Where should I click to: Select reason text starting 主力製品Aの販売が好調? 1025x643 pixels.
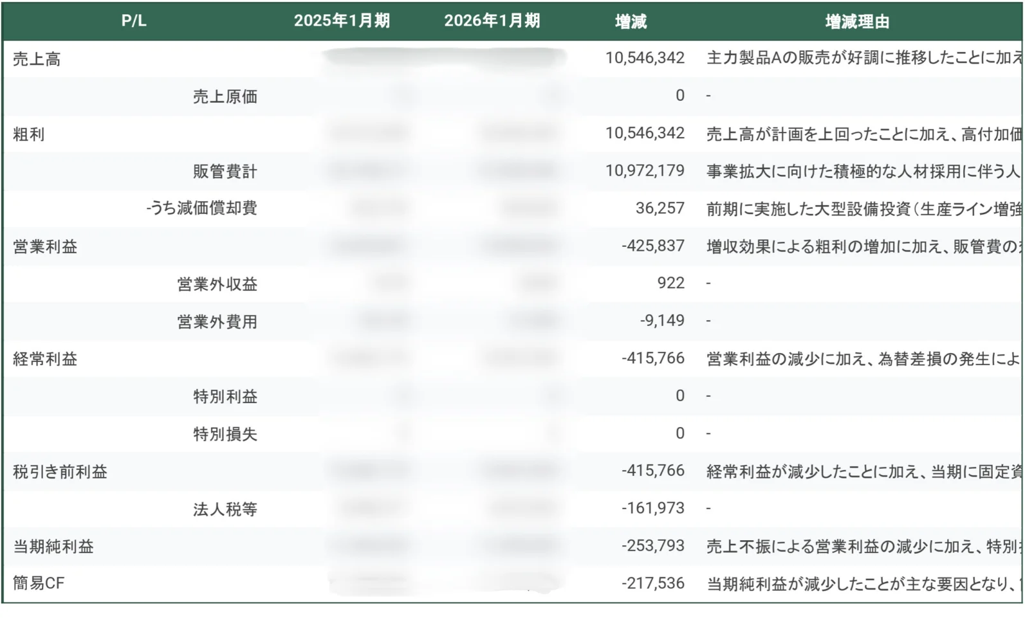click(864, 58)
